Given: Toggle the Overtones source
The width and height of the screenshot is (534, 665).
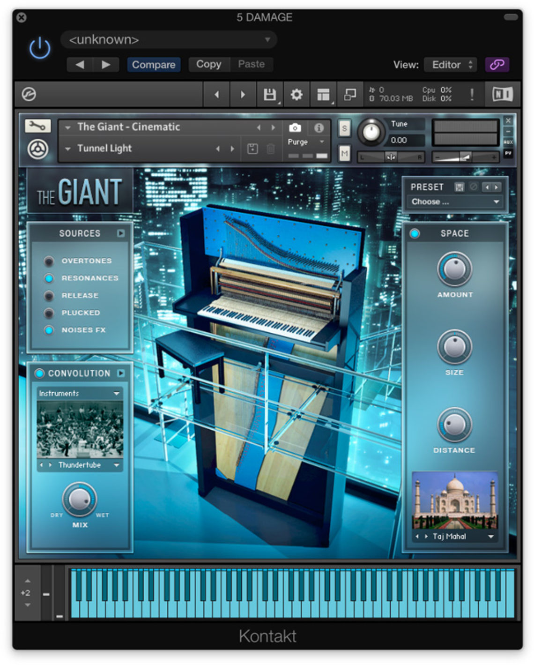Looking at the screenshot, I should click(49, 261).
